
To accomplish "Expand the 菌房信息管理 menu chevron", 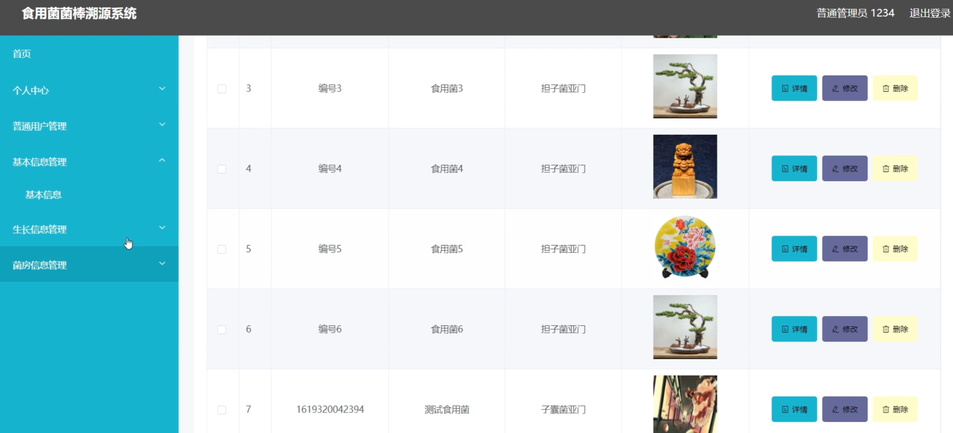I will point(162,264).
